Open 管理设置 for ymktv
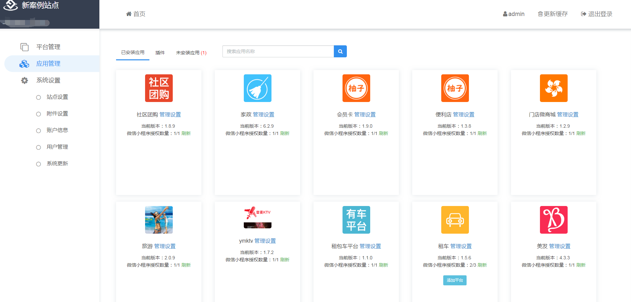Viewport: 631px width, 302px height. [x=265, y=241]
